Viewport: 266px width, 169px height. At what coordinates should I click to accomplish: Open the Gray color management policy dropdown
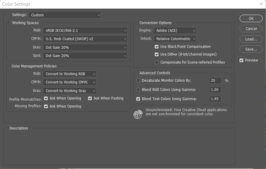click(70, 91)
